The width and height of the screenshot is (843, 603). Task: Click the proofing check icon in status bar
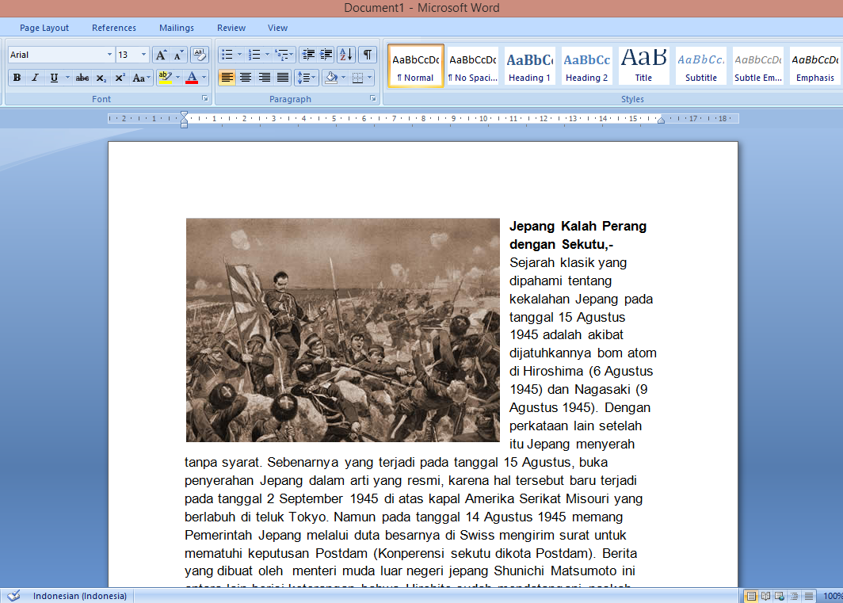13,596
